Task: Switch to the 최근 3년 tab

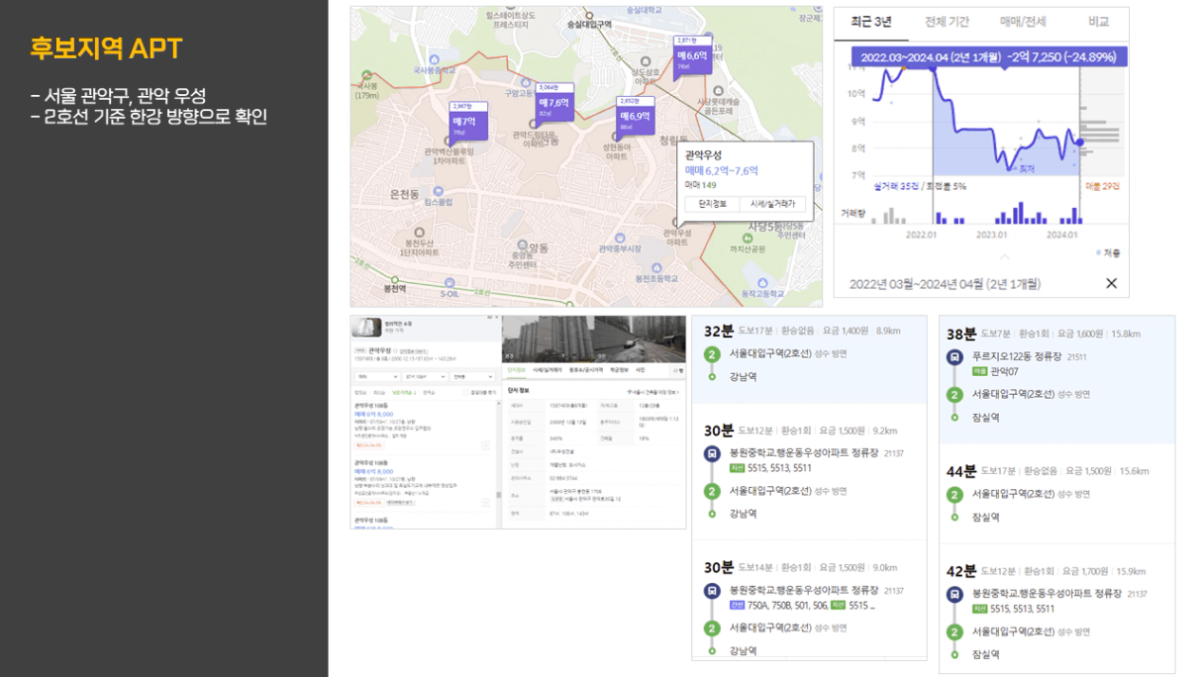Action: [x=871, y=22]
